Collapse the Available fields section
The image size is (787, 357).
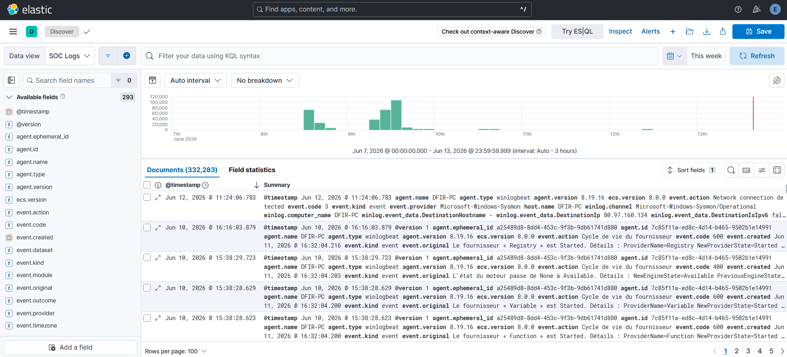pos(9,97)
